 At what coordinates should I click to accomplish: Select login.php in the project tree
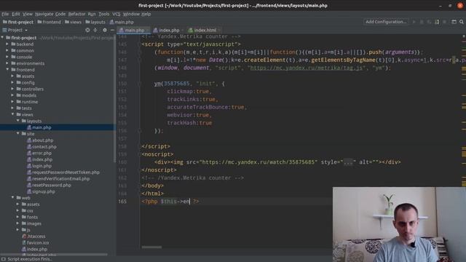point(39,166)
